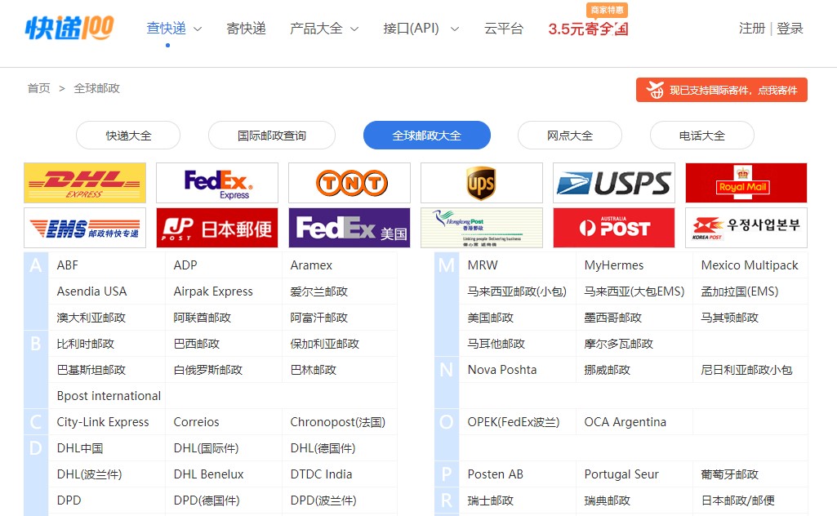Open the ABF carrier entry
Viewport: 837px width, 516px height.
click(67, 265)
